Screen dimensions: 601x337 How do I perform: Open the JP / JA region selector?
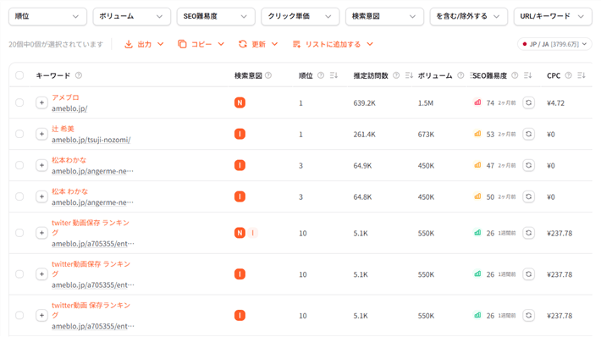pos(554,44)
